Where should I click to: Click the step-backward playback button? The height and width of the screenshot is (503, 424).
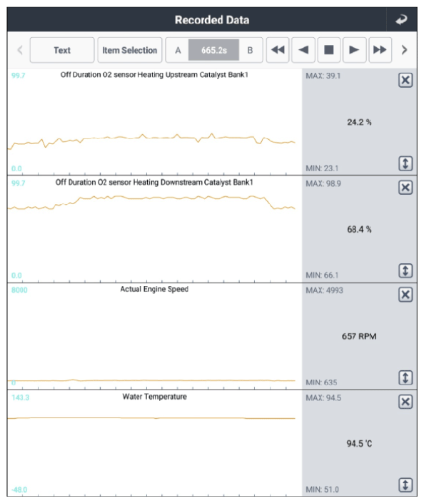[x=303, y=50]
